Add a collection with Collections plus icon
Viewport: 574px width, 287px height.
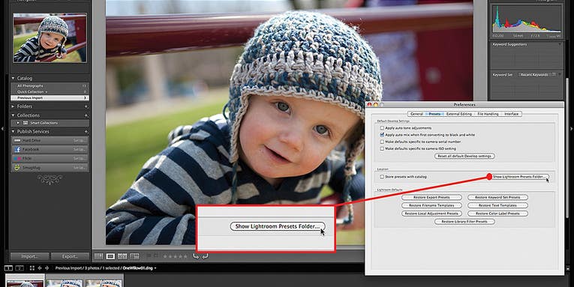(86, 115)
